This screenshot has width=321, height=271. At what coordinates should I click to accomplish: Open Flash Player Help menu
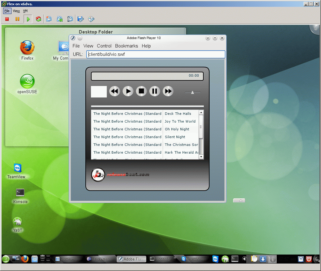(x=146, y=46)
